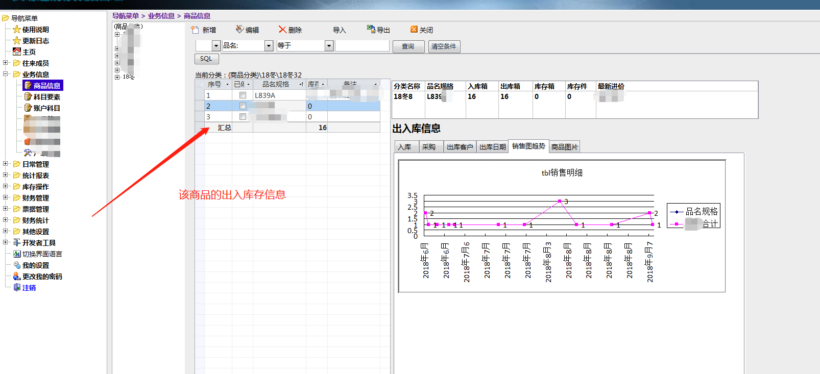The image size is (820, 374).
Task: Click the folder icon of 其他设置
Action: (x=17, y=232)
